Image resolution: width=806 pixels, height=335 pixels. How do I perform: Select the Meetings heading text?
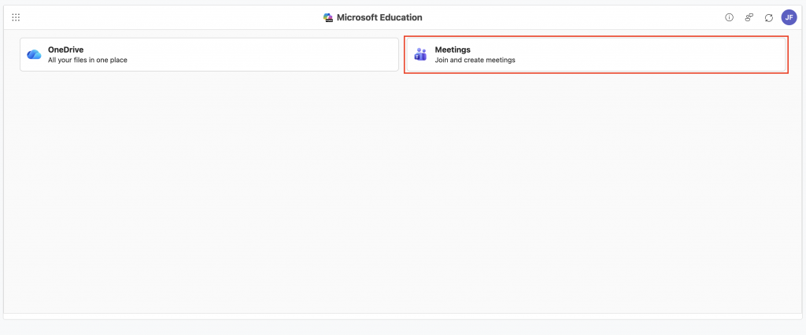[453, 50]
